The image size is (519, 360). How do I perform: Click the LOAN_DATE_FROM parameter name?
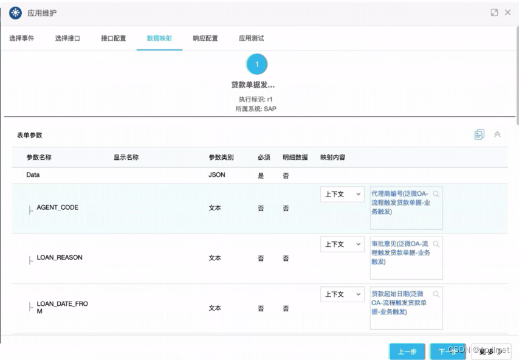coord(62,307)
